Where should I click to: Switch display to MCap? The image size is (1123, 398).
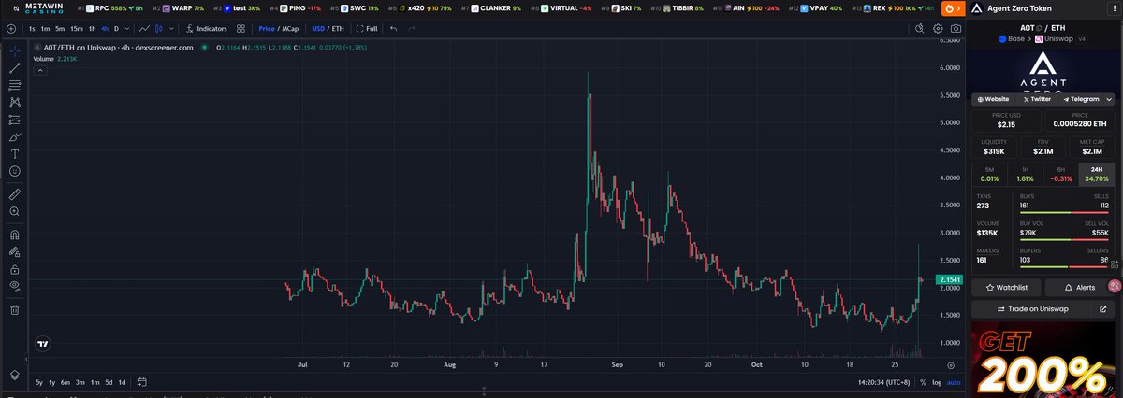tap(290, 29)
